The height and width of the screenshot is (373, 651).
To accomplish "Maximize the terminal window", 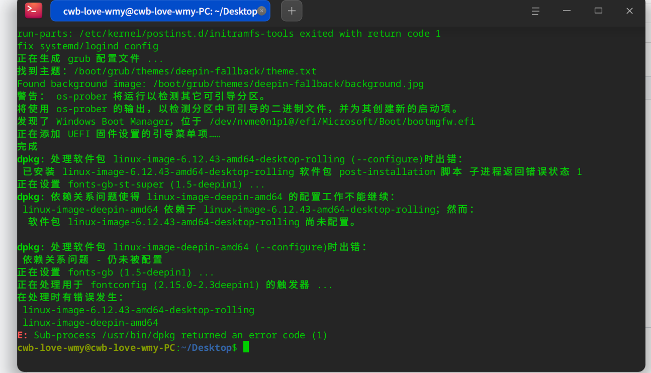I will pos(598,11).
